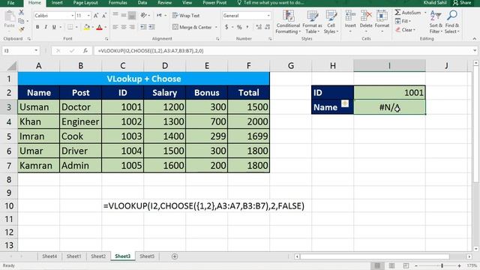Switch to the Data tab

142,3
